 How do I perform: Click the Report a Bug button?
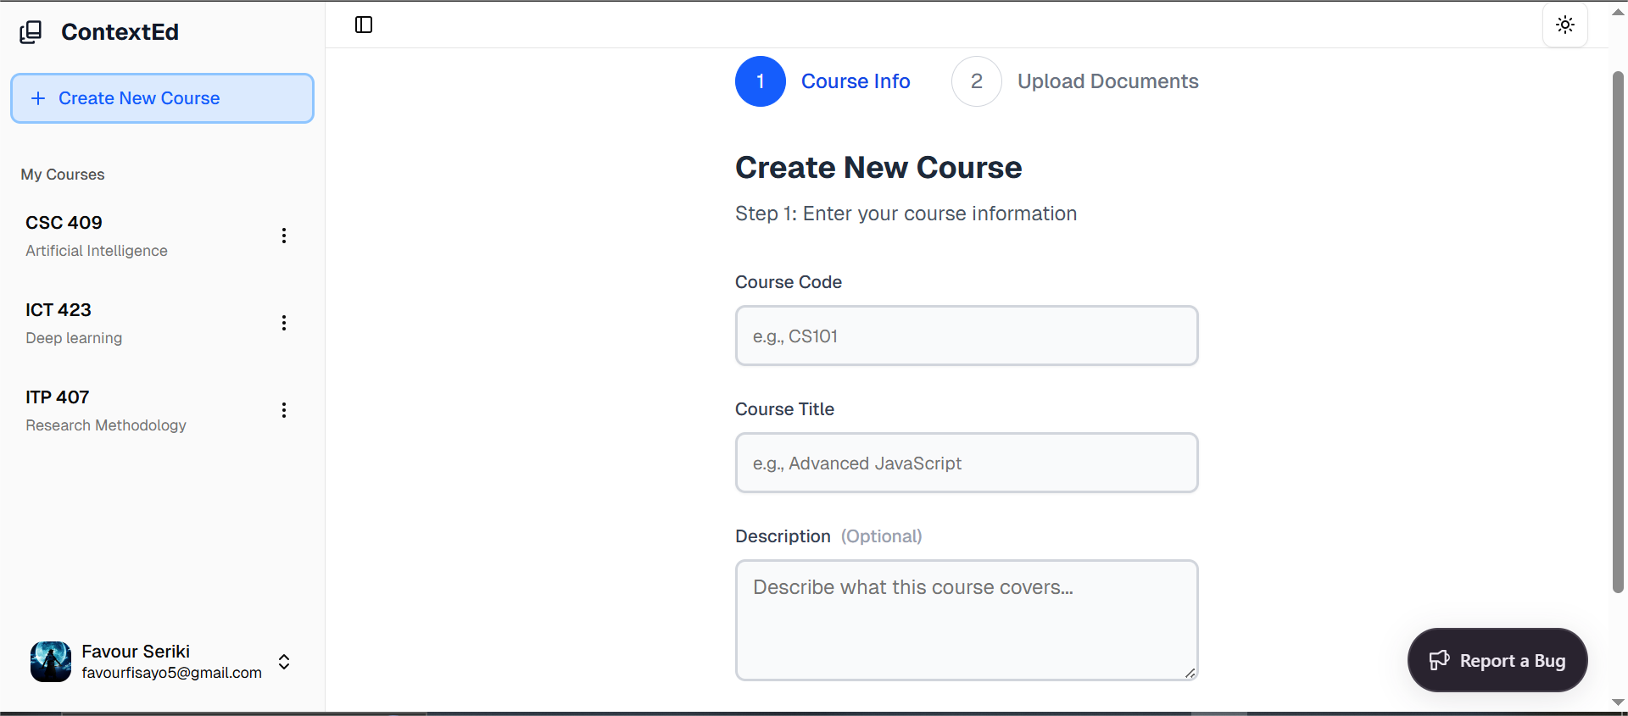tap(1497, 660)
